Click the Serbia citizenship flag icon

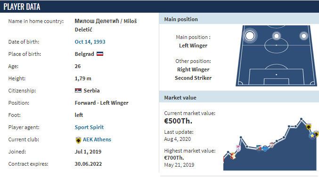coord(78,91)
